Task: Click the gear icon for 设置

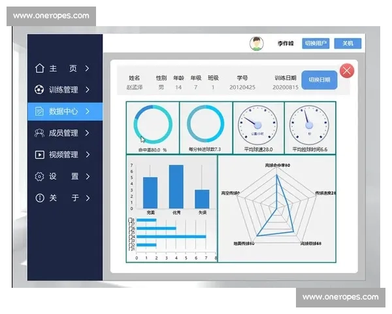Action: (39, 176)
